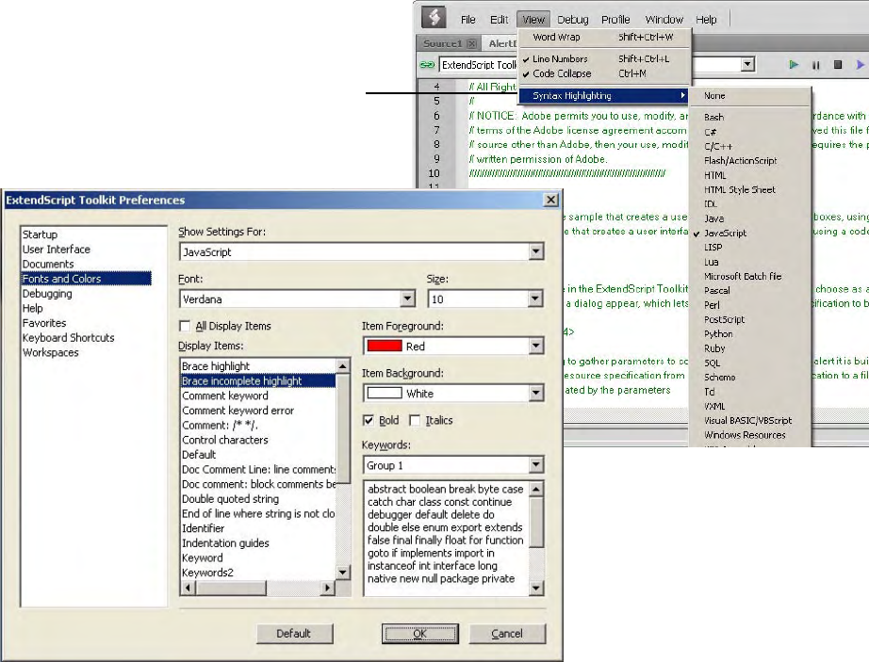Click Display Items list scroll down arrow
The image size is (869, 662).
pyautogui.click(x=343, y=573)
